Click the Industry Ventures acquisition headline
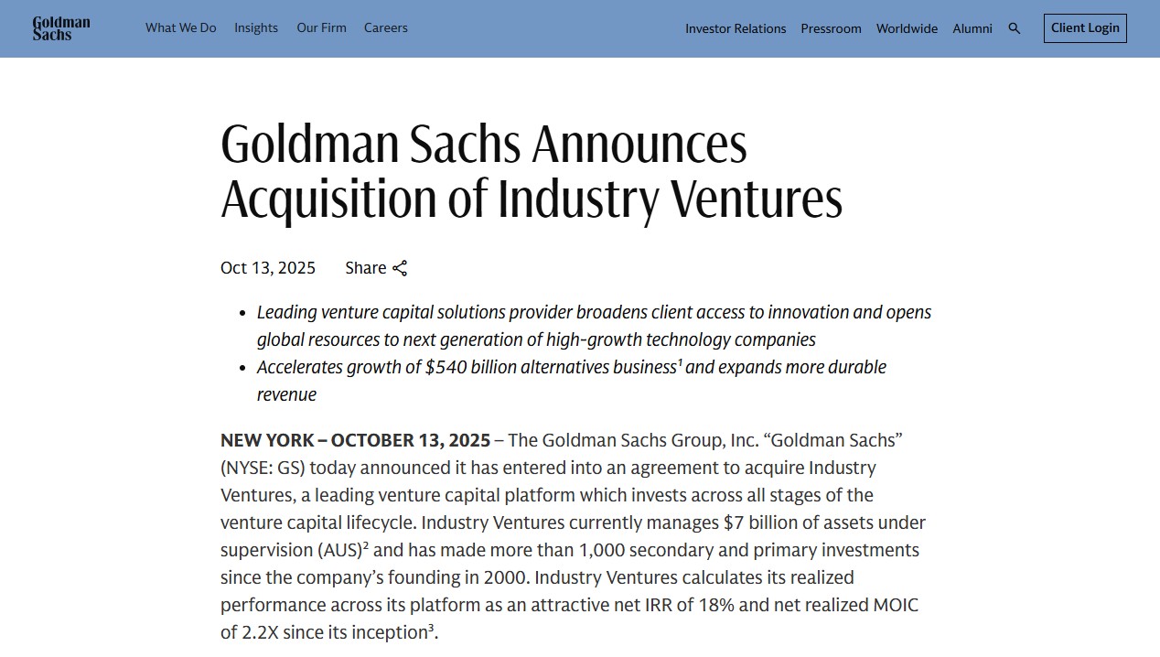Screen dimensions: 1160x657 click(531, 171)
